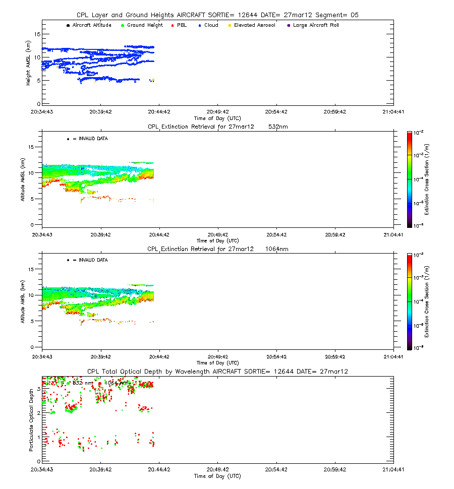
Task: Click '20:34:43' tick under optical depth plot
Action: [42, 469]
